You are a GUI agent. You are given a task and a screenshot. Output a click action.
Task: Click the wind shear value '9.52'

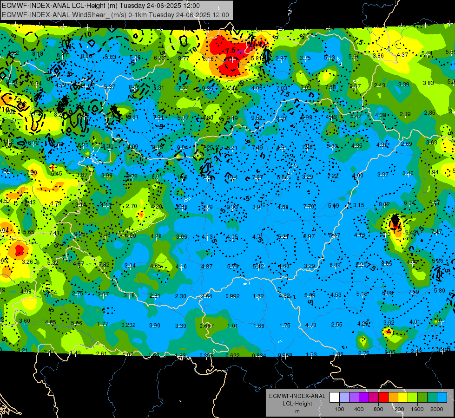point(257,118)
